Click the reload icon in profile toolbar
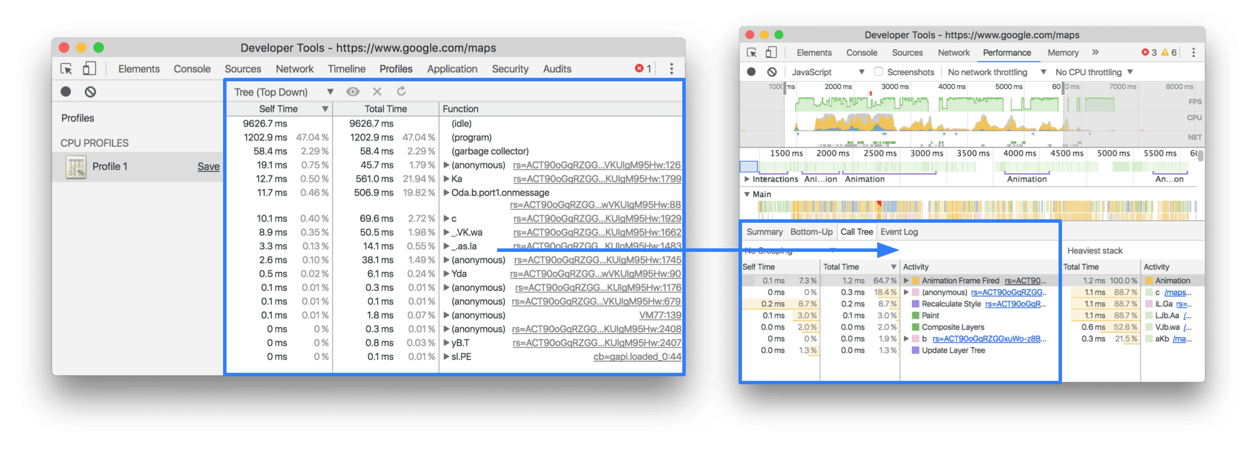 [x=401, y=92]
